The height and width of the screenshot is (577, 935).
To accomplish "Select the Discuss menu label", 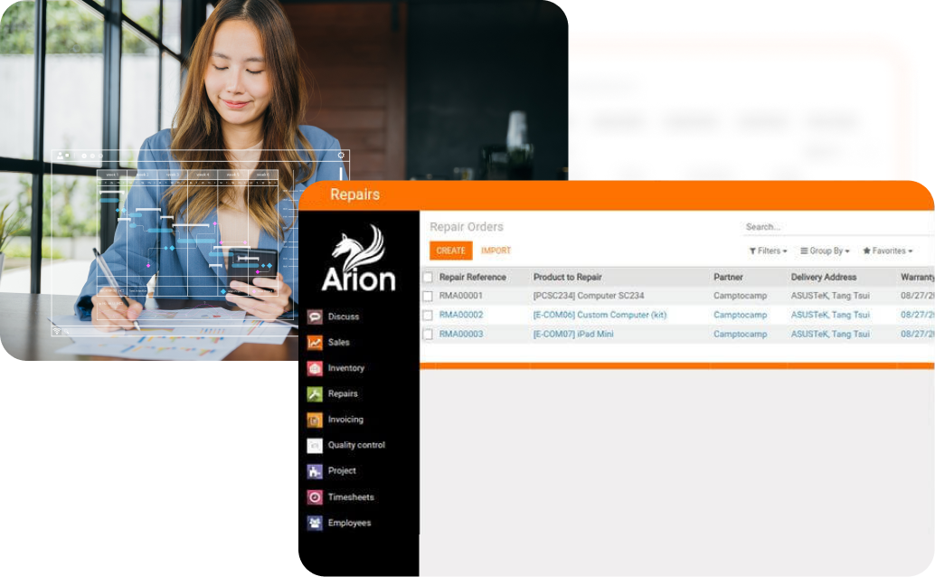I will click(344, 317).
